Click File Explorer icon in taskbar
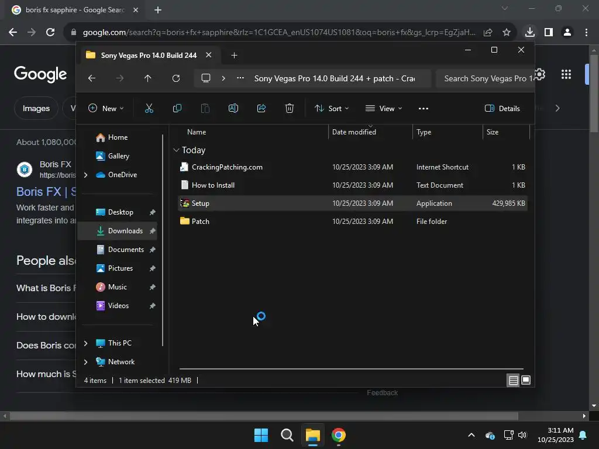This screenshot has width=599, height=449. [x=312, y=435]
